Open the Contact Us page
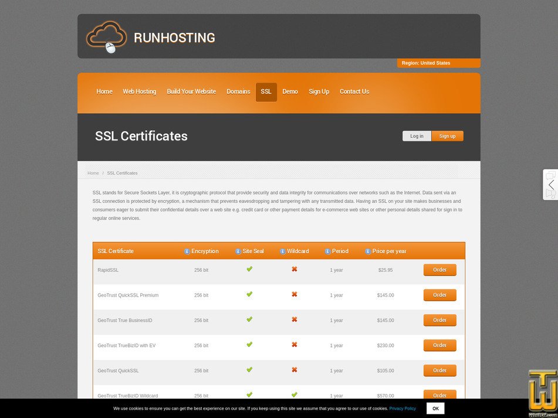The width and height of the screenshot is (558, 418). [354, 91]
